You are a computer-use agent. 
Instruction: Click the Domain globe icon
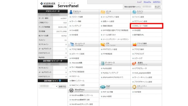(134, 12)
